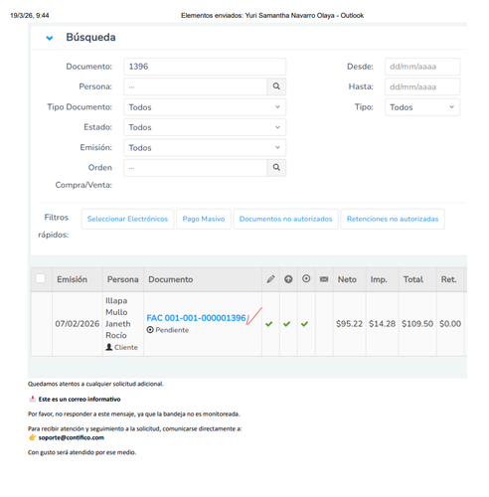Click green check under the upload column
The width and height of the screenshot is (489, 497).
pyautogui.click(x=287, y=324)
